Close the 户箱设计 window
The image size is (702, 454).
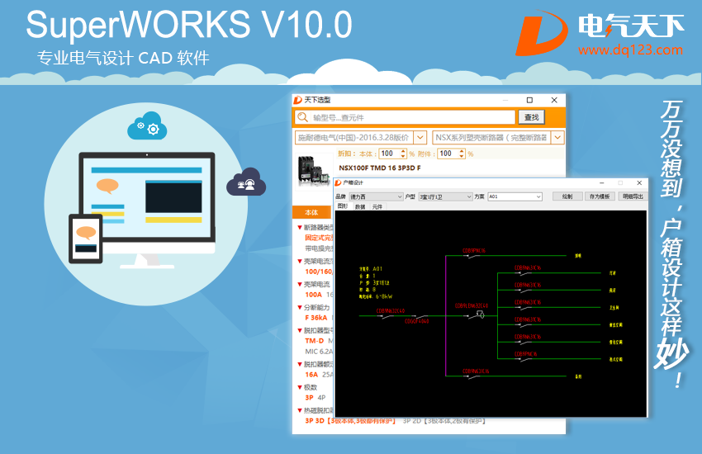coord(639,183)
